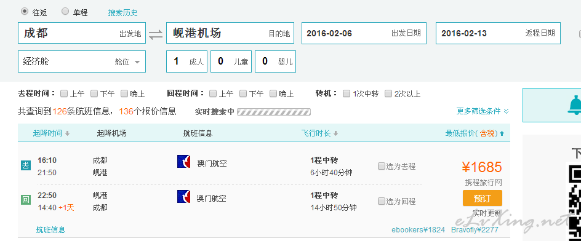Image resolution: width=581 pixels, height=241 pixels.
Task: Open 搜索历史 search history
Action: tap(122, 12)
